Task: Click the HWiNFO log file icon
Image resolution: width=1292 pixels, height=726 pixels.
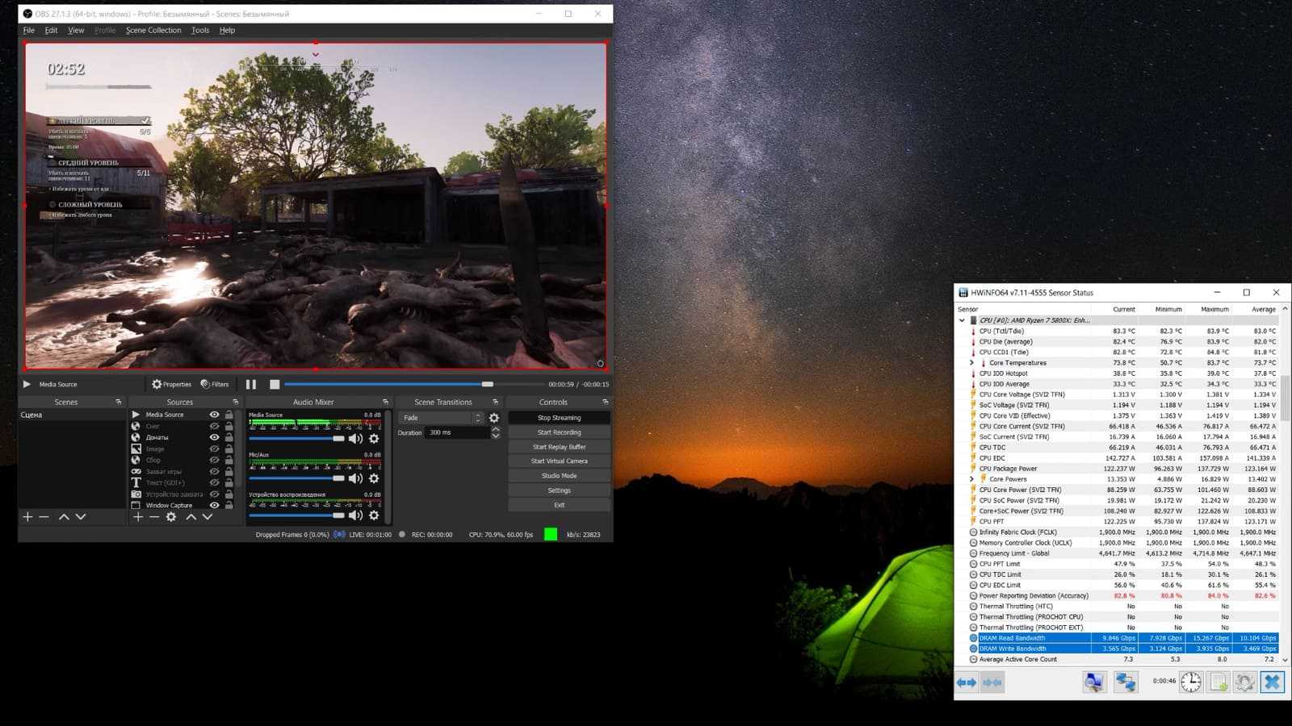Action: [x=1219, y=682]
